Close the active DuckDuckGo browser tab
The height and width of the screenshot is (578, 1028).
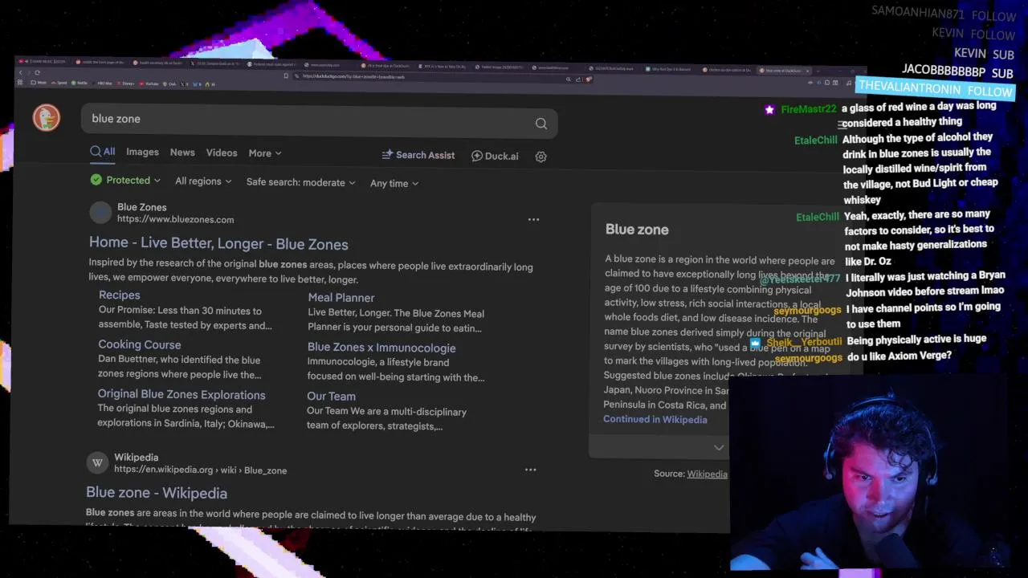coord(807,71)
